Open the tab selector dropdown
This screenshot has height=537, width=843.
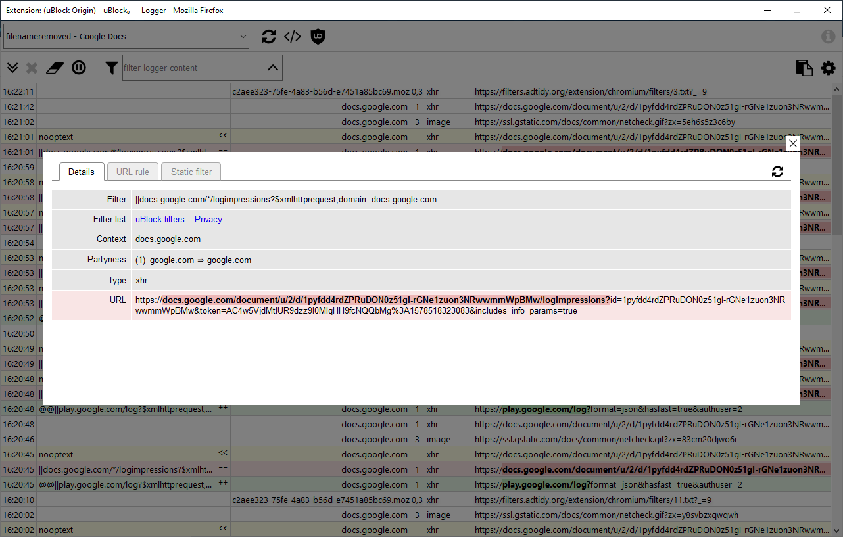pyautogui.click(x=126, y=37)
